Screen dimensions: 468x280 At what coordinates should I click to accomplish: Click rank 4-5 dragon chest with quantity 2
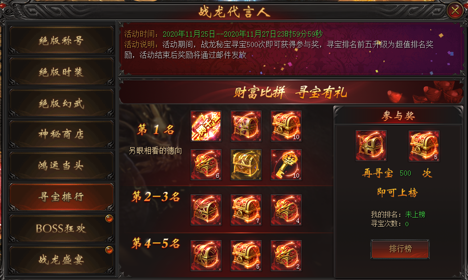click(x=286, y=256)
